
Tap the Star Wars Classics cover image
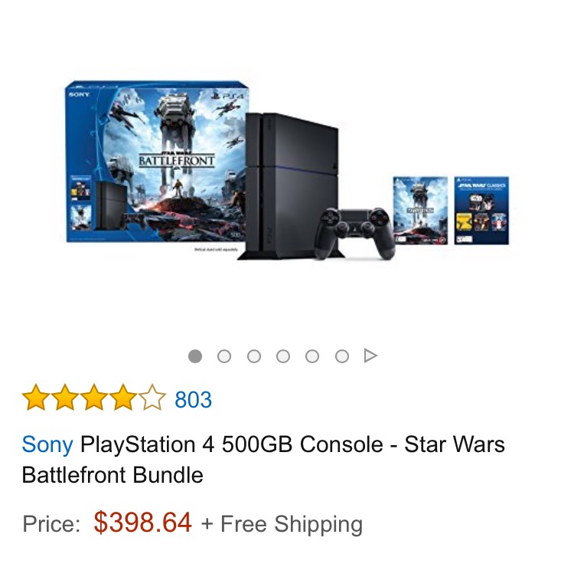pos(481,211)
